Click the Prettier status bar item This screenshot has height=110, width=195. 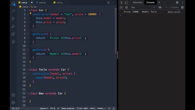pyautogui.click(x=101, y=108)
